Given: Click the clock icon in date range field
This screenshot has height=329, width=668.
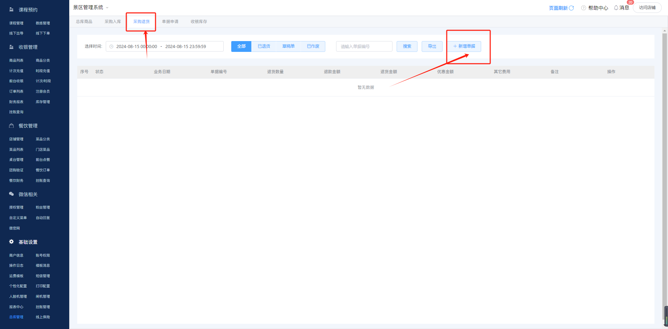Looking at the screenshot, I should 111,47.
